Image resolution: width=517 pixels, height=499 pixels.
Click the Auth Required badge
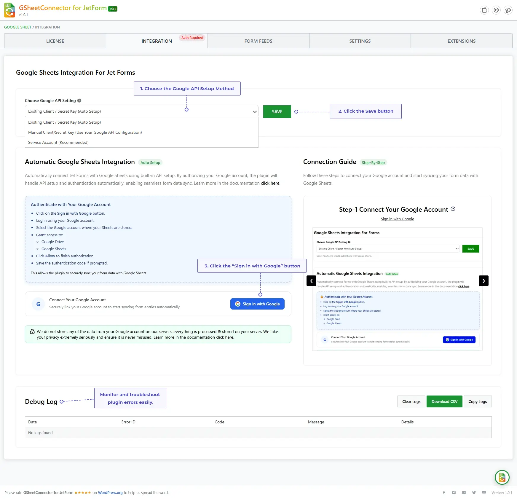click(x=192, y=38)
